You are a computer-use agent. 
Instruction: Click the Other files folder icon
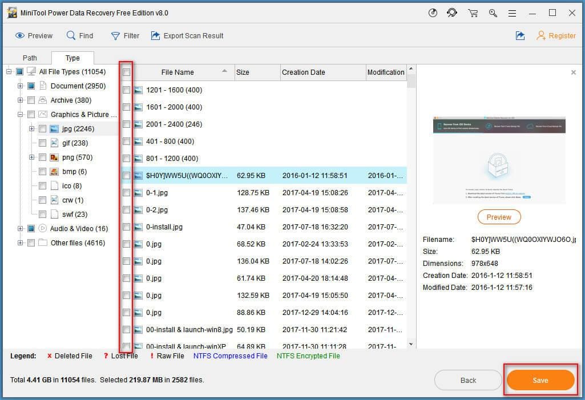coord(43,243)
